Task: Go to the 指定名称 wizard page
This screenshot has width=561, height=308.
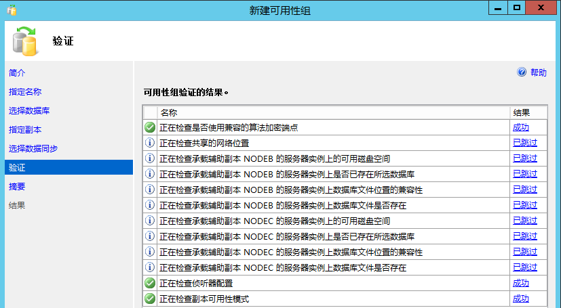Action: 25,91
